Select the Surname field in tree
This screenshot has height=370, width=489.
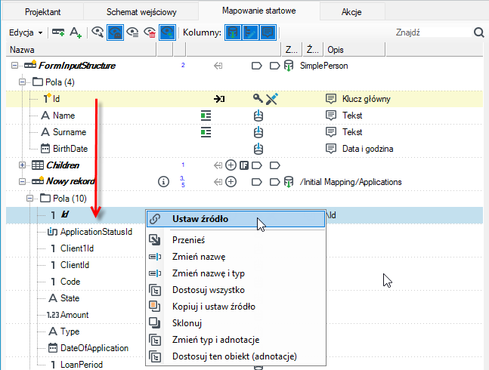70,132
